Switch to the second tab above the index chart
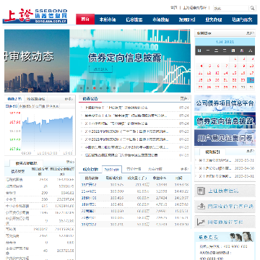The height and width of the screenshot is (260, 260). pyautogui.click(x=35, y=99)
